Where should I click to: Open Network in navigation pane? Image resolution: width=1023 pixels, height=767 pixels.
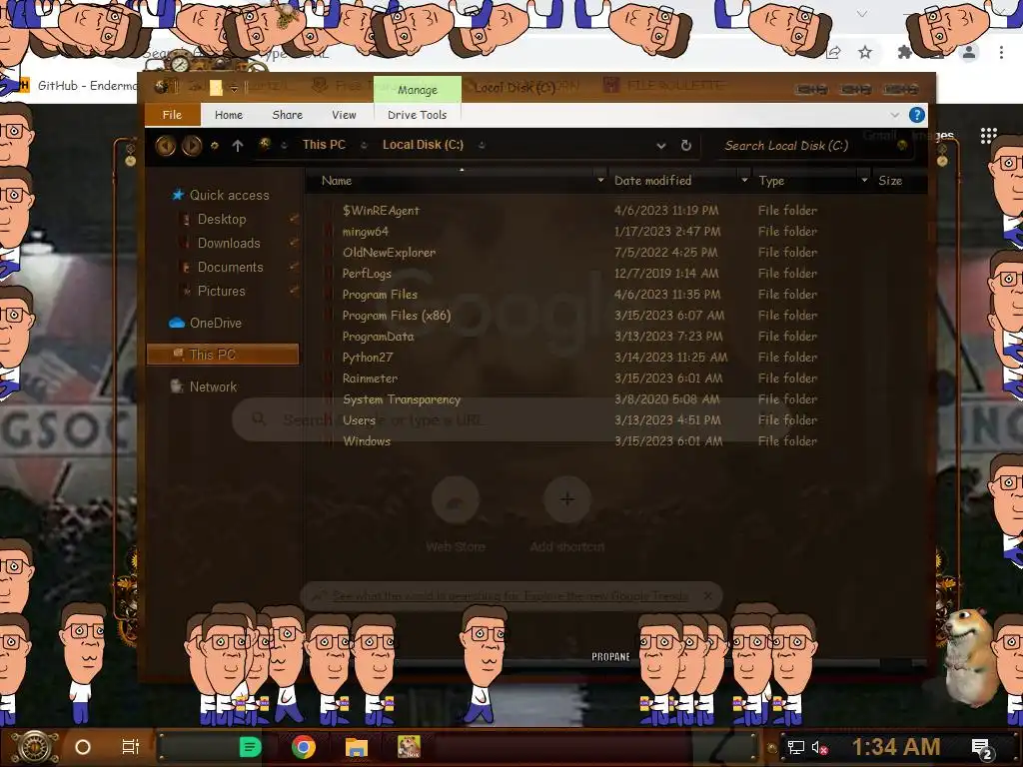(x=204, y=386)
